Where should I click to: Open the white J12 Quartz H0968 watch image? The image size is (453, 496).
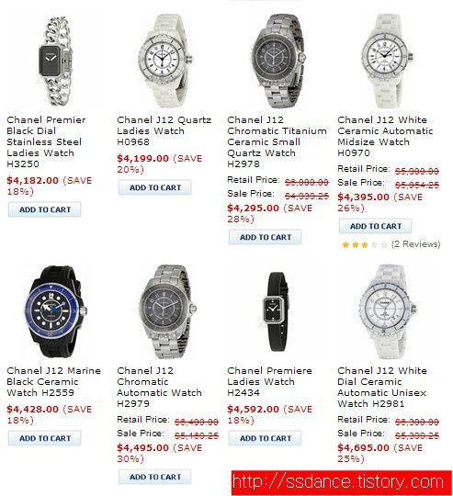coord(165,61)
